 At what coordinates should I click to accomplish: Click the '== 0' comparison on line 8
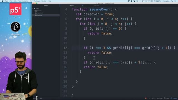tap(117, 29)
